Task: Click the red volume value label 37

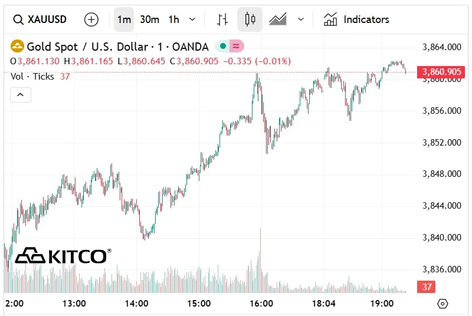Action: pos(426,287)
